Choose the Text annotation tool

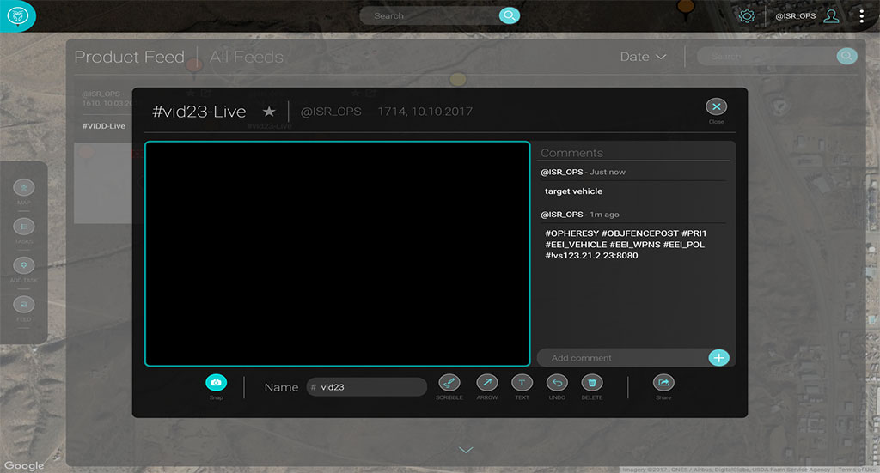522,383
